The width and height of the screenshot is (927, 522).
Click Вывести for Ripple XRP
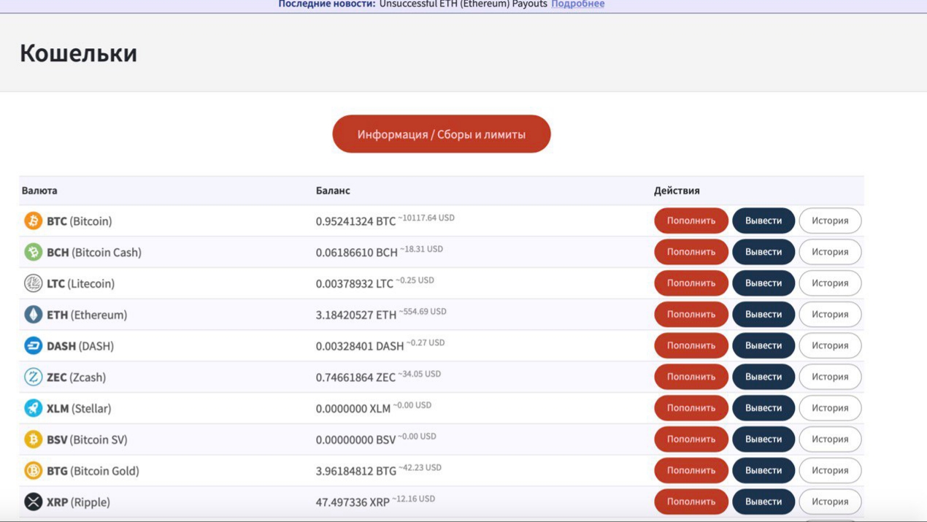click(763, 502)
